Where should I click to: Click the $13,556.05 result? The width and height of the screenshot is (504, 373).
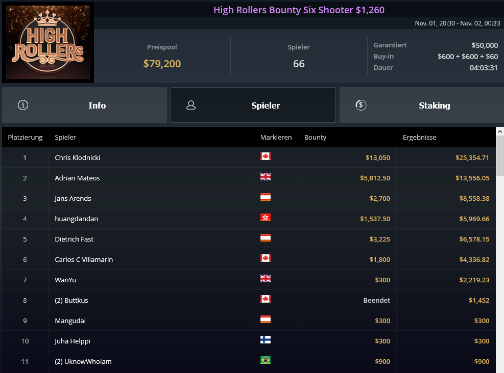click(x=472, y=178)
